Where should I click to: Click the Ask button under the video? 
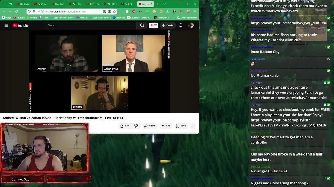(x=165, y=126)
